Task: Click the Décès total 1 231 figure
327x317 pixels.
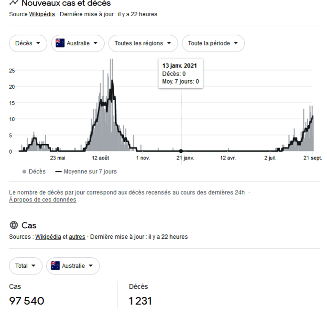Action: (140, 301)
